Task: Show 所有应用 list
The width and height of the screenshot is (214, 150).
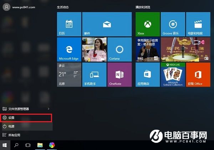Action: tap(26, 135)
